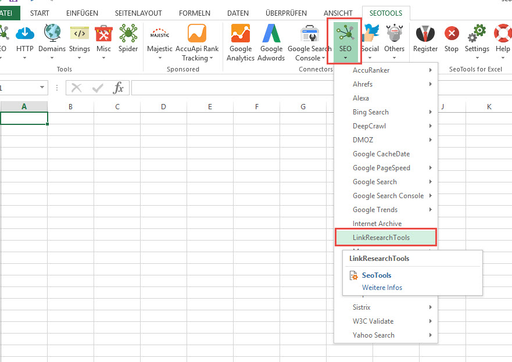512x362 pixels.
Task: Expand the Ahrefs submenu arrow
Action: click(431, 84)
